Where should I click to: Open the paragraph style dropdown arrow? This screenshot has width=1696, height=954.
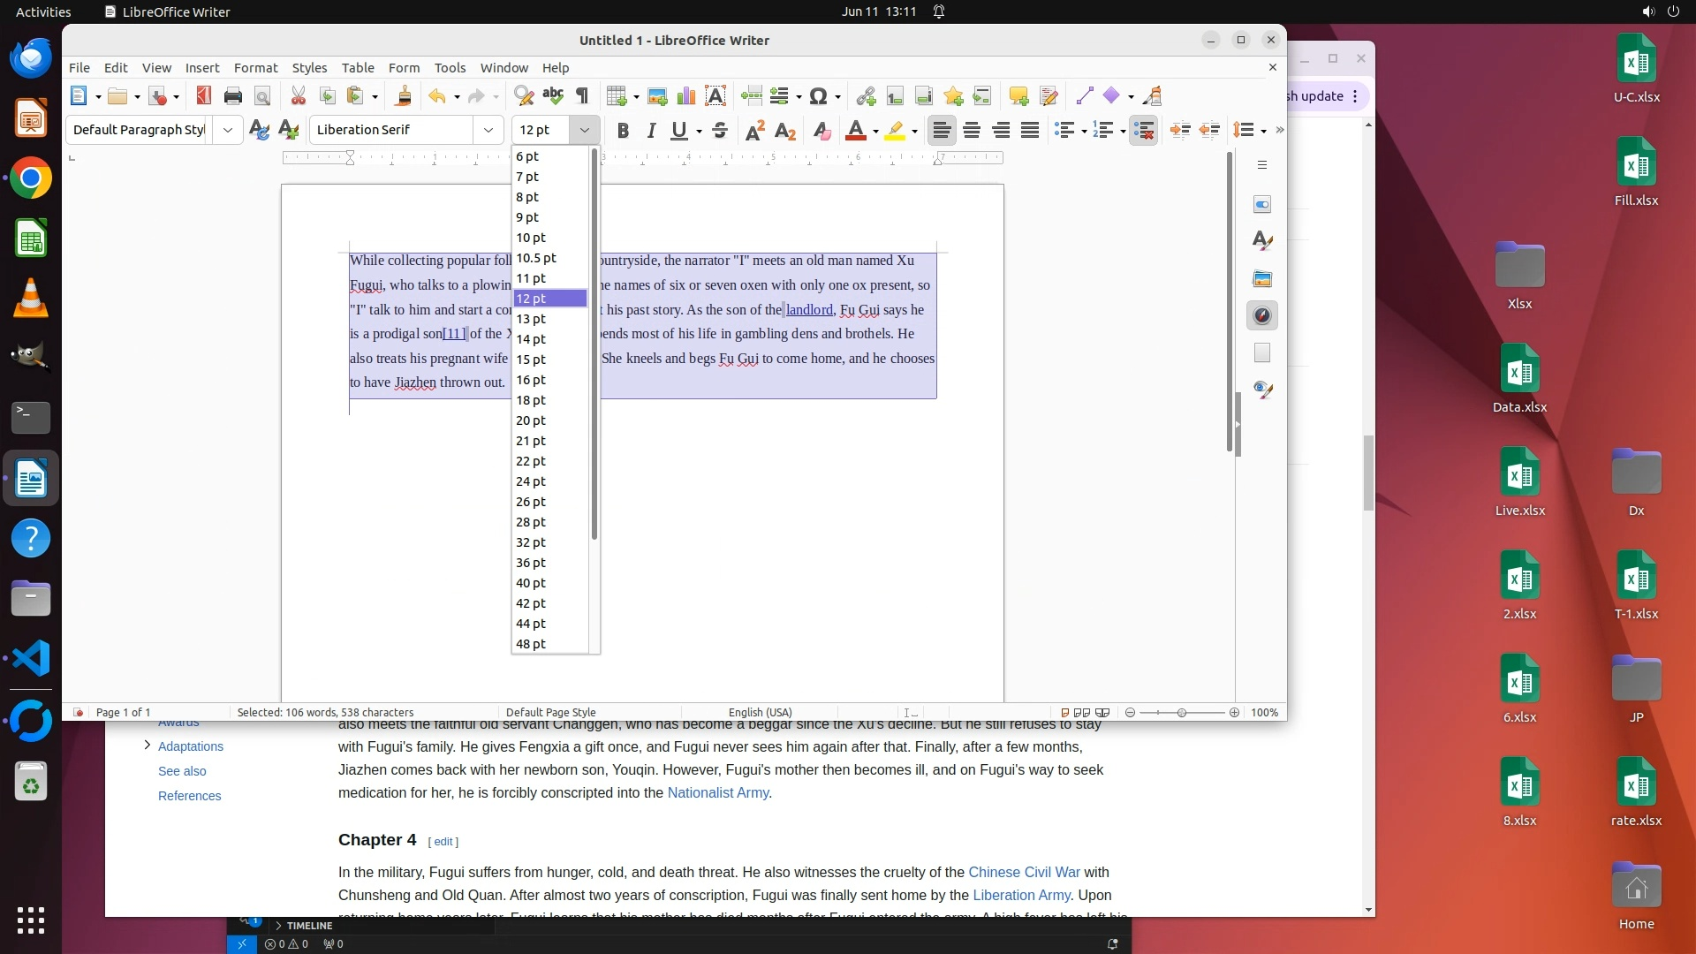[227, 130]
